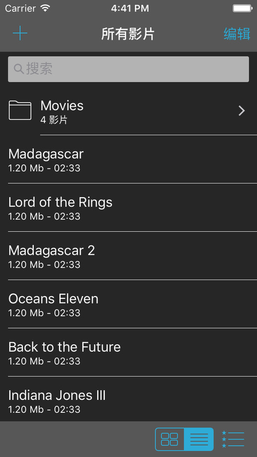
Task: Tap the plus icon to add a movie
Action: coord(20,33)
